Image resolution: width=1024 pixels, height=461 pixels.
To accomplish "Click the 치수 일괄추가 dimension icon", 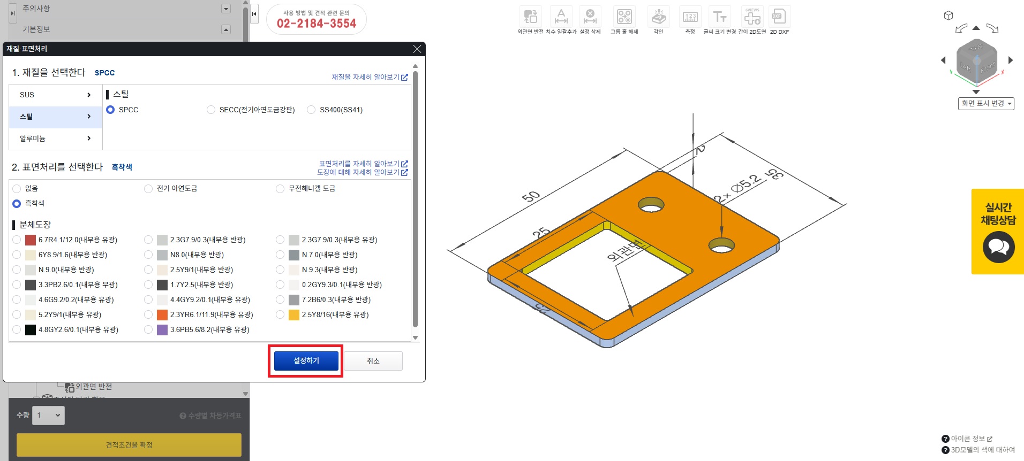I will tap(561, 17).
